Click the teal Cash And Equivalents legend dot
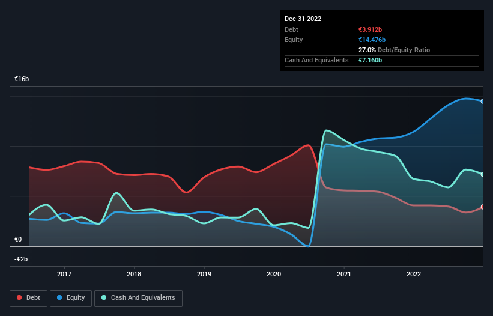The width and height of the screenshot is (493, 316). (104, 297)
